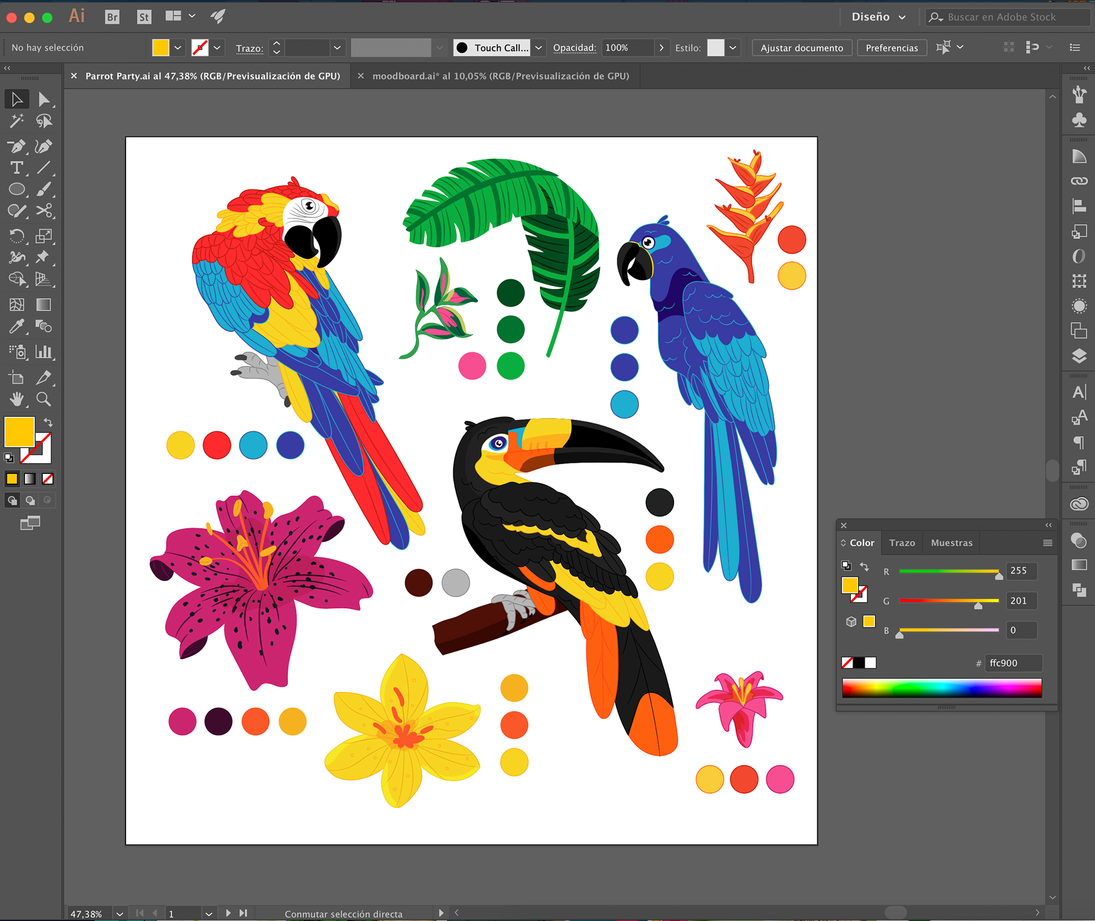The width and height of the screenshot is (1095, 921).
Task: Open the zoom level dropdown
Action: pos(119,914)
